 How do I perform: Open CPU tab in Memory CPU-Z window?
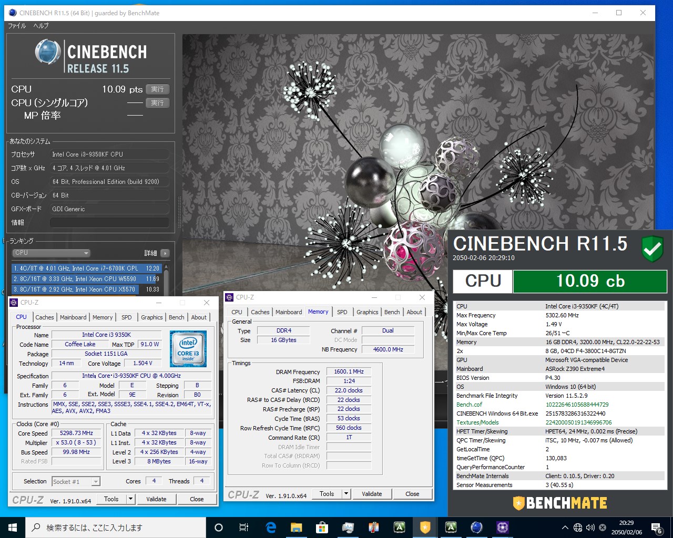[237, 312]
